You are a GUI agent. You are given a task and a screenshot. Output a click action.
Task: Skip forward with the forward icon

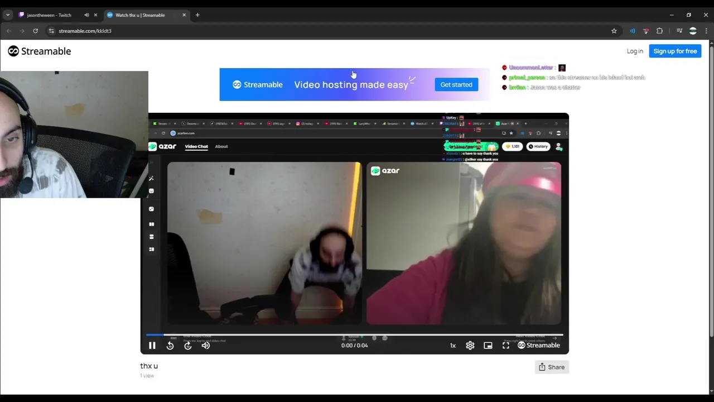coord(188,346)
